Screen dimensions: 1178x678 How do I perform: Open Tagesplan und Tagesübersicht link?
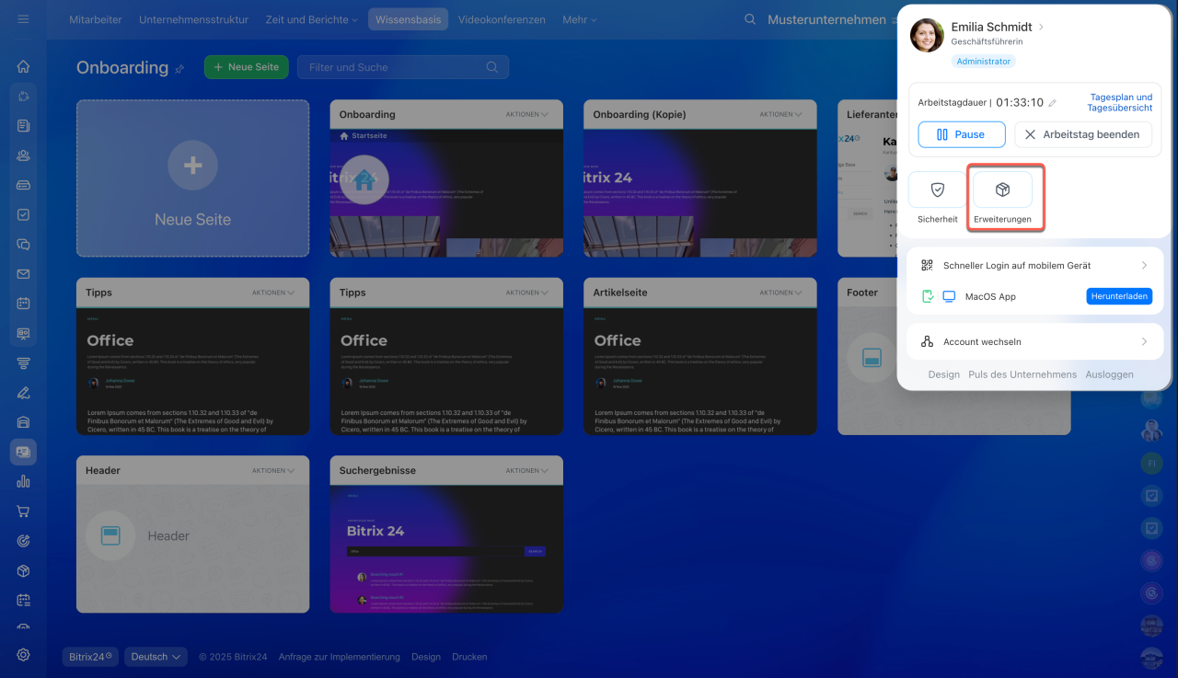pos(1120,102)
